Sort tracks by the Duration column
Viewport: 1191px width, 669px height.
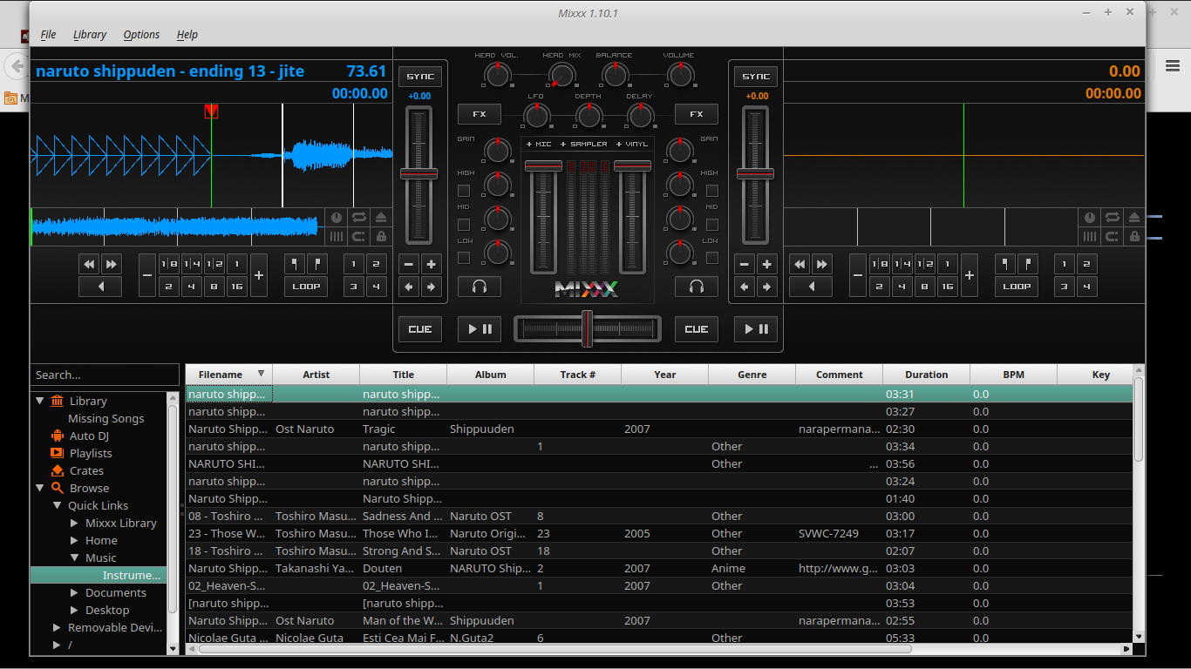[926, 375]
